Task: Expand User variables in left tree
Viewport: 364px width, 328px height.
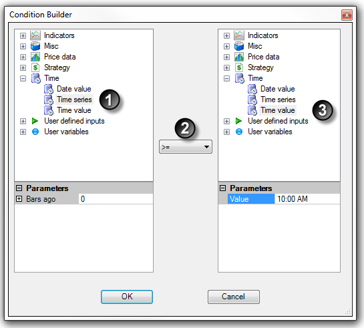Action: tap(23, 132)
